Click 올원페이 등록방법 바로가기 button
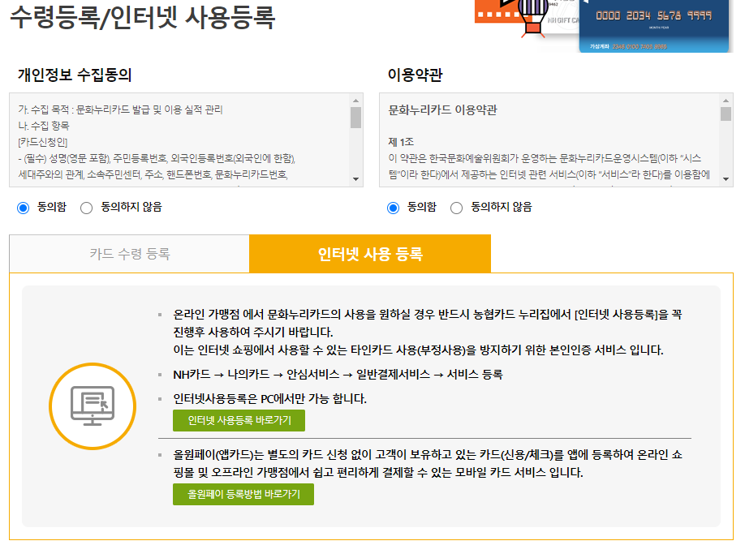 [x=243, y=495]
